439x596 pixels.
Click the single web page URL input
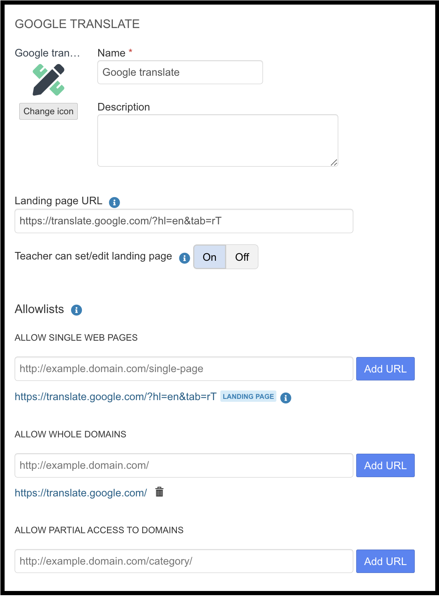coord(184,369)
